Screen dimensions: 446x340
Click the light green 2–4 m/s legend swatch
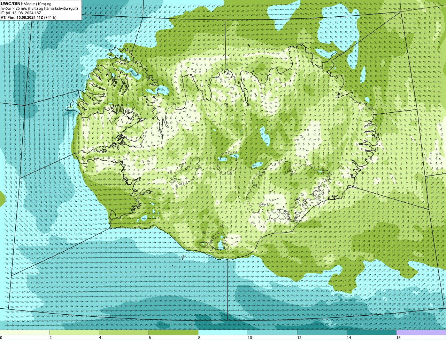click(x=74, y=332)
